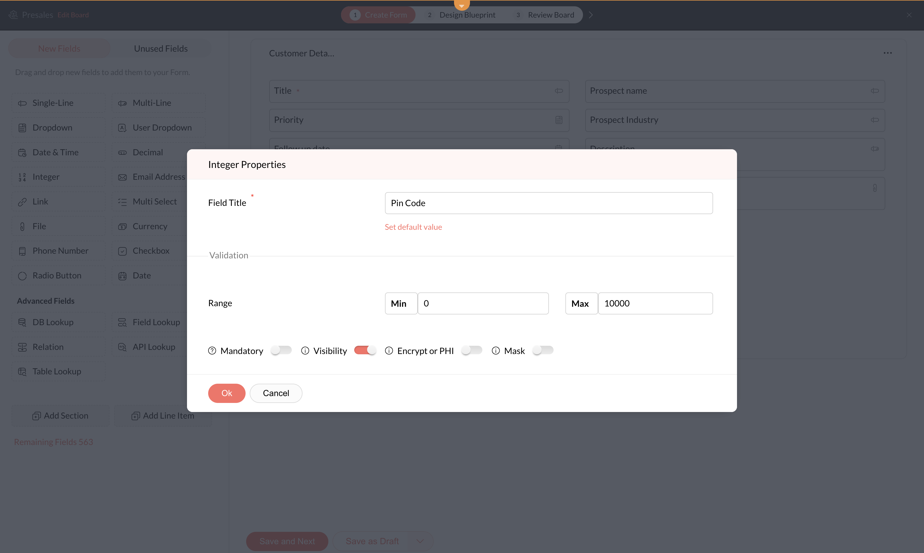Click the Integer field type icon
The width and height of the screenshot is (924, 553).
point(22,177)
